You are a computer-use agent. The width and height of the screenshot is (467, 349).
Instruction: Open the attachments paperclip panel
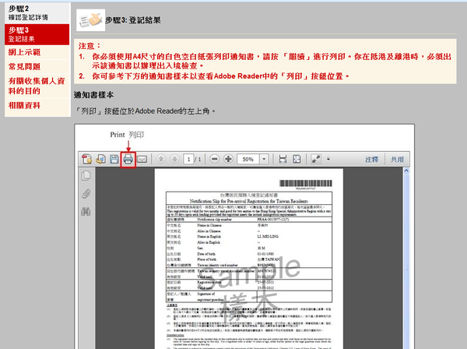(x=86, y=193)
